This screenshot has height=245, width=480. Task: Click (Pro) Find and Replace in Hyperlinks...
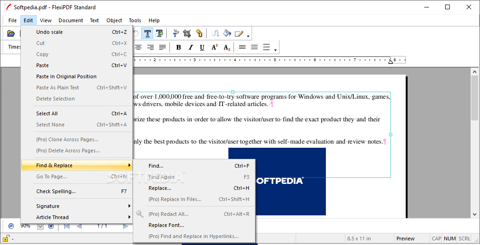195,236
